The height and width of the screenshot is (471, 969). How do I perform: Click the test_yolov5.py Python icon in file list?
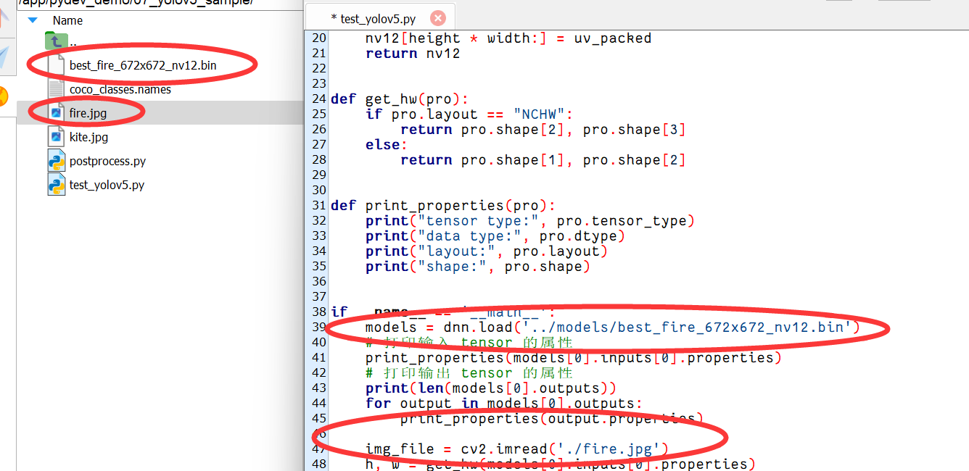coord(56,185)
